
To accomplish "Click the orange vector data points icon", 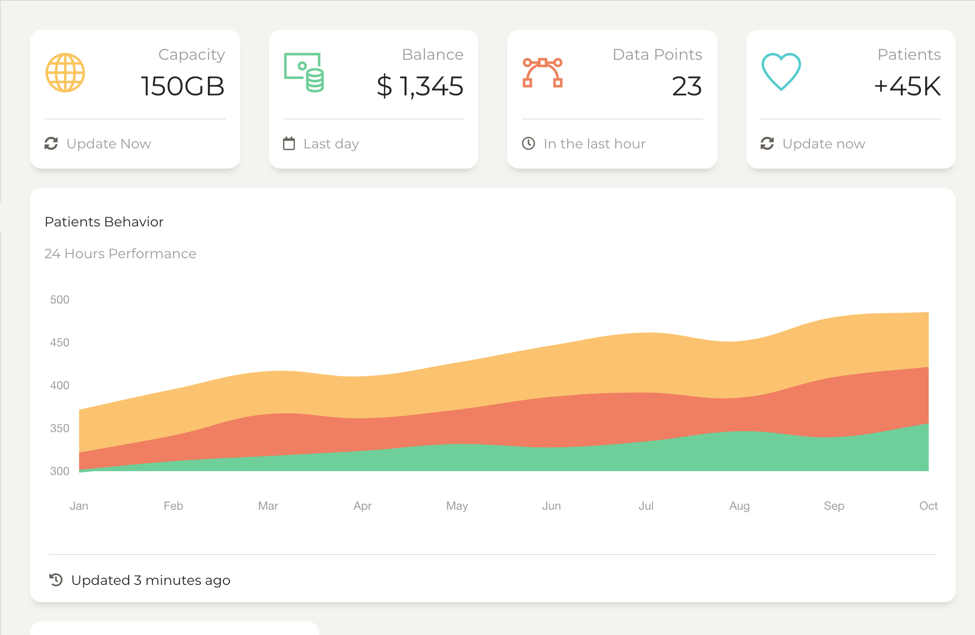I will point(542,72).
